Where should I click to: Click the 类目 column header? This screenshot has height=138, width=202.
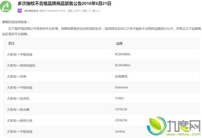11,44
